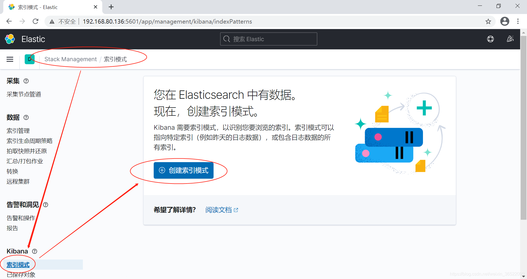Screen dimensions: 527x279
Task: Open the Chrome profile avatar
Action: (504, 21)
